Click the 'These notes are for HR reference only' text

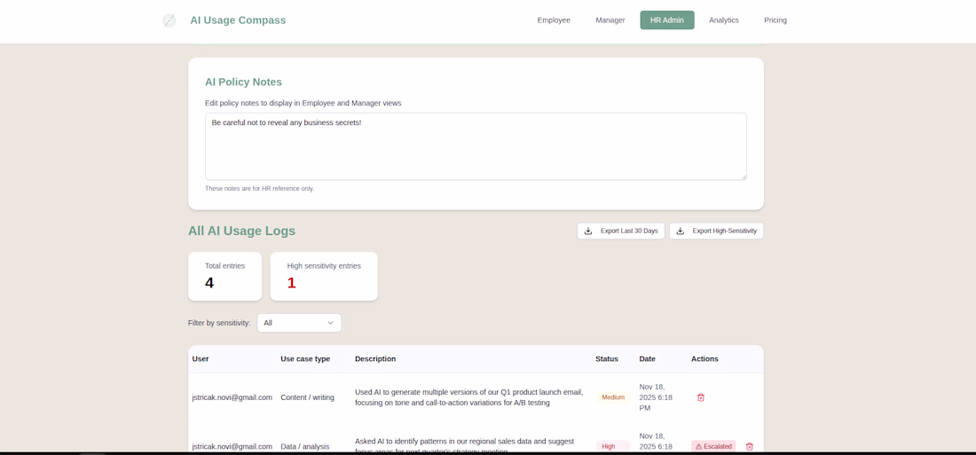[260, 188]
